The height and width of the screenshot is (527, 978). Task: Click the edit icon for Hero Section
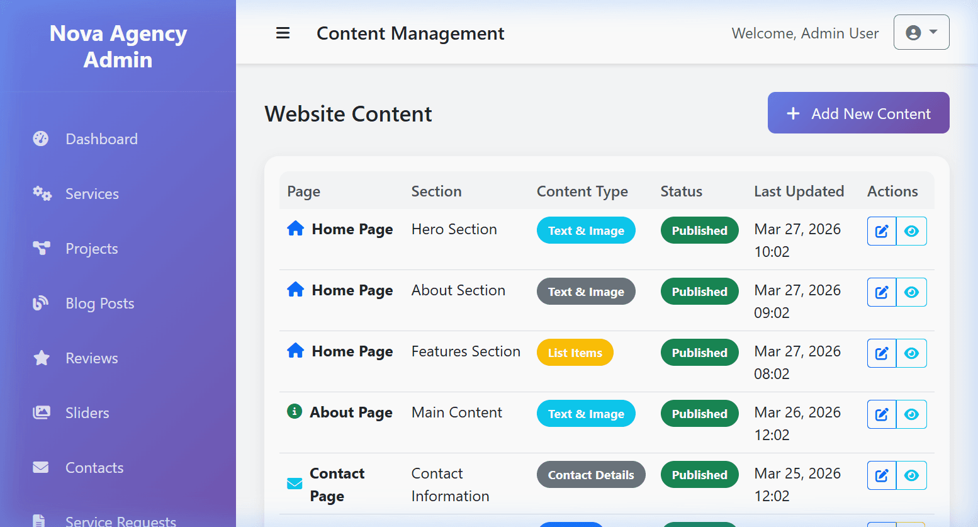point(882,231)
